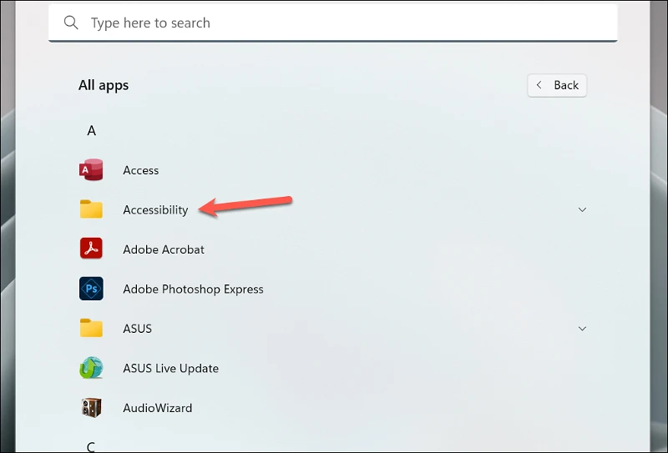Screen dimensions: 668x453
Task: Click the ASUS folder icon
Action: tap(91, 328)
